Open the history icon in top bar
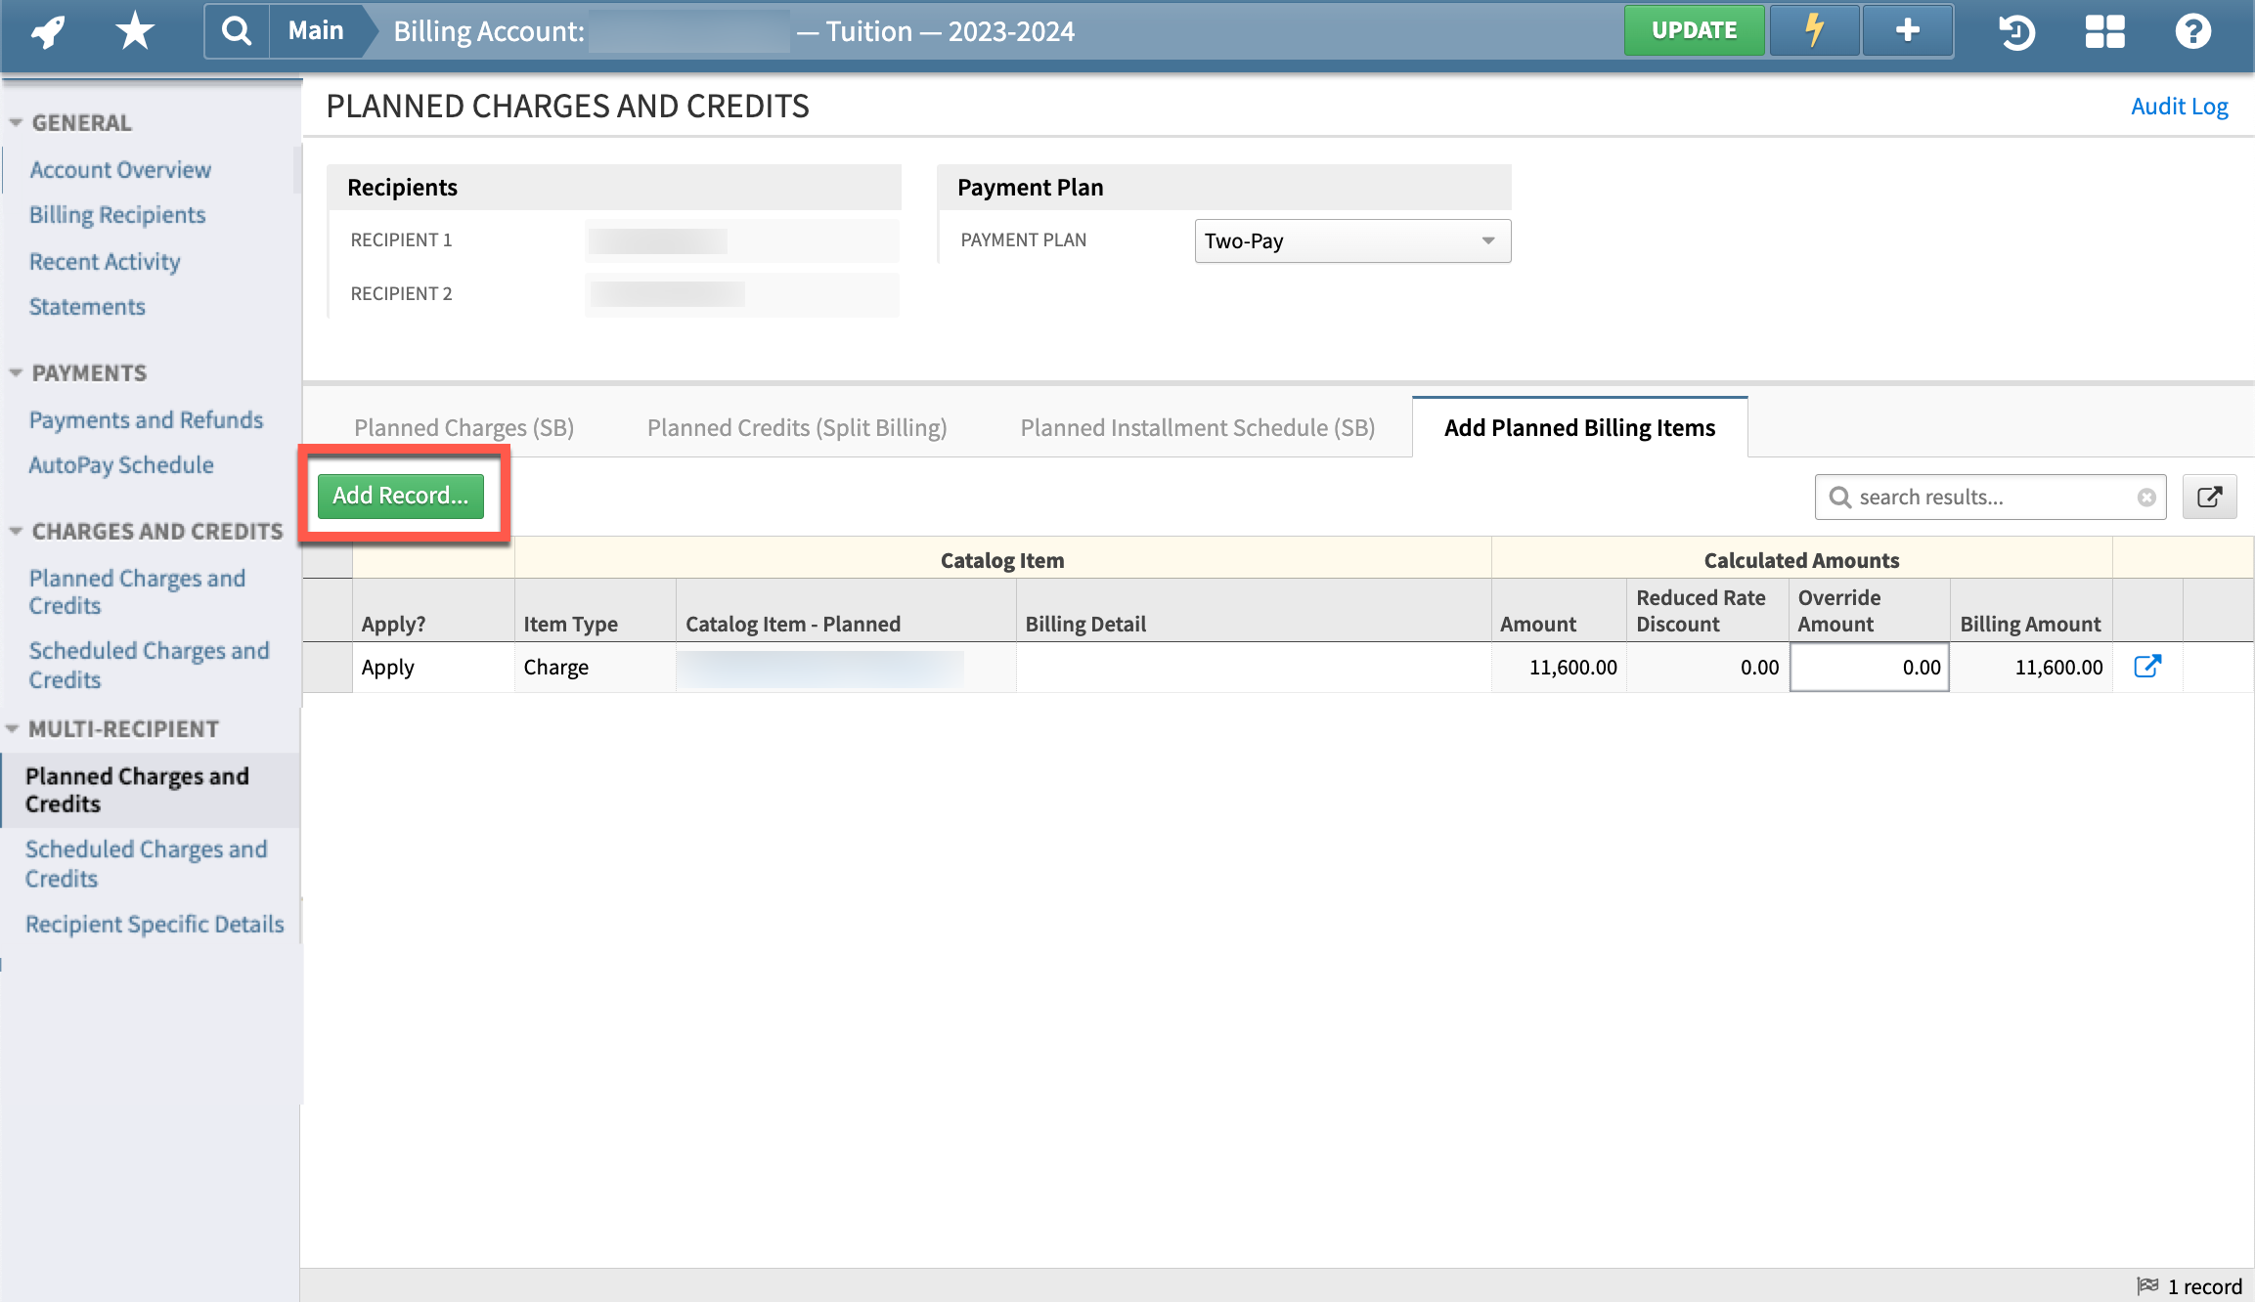 (x=2016, y=32)
